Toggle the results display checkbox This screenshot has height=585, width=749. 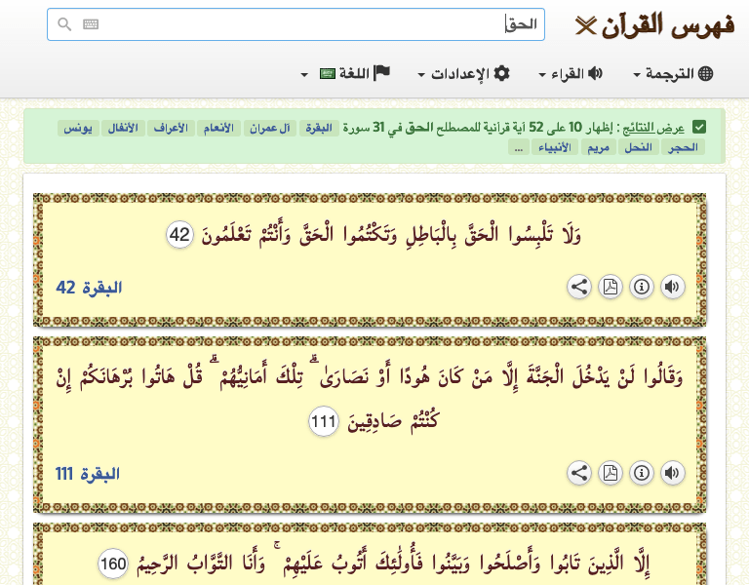(699, 127)
